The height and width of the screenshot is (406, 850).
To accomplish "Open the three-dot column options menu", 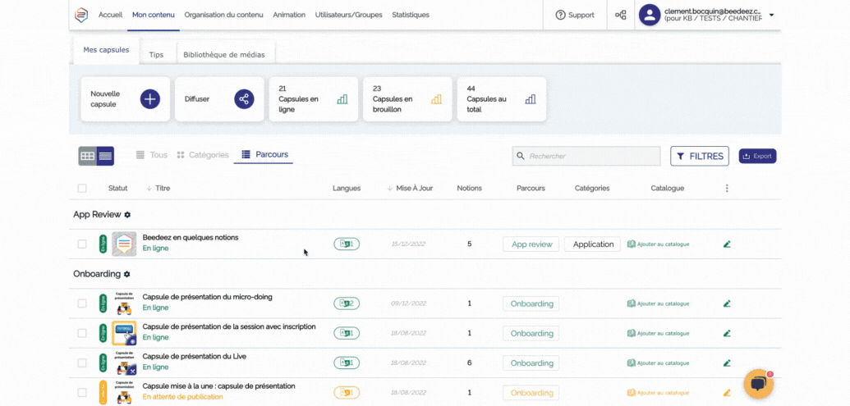I will click(x=727, y=189).
